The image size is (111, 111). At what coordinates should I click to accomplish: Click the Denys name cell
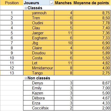(x=39, y=83)
